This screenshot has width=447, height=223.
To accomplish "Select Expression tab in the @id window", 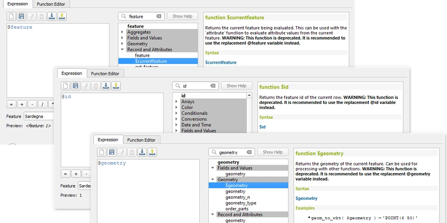I will 72,74.
